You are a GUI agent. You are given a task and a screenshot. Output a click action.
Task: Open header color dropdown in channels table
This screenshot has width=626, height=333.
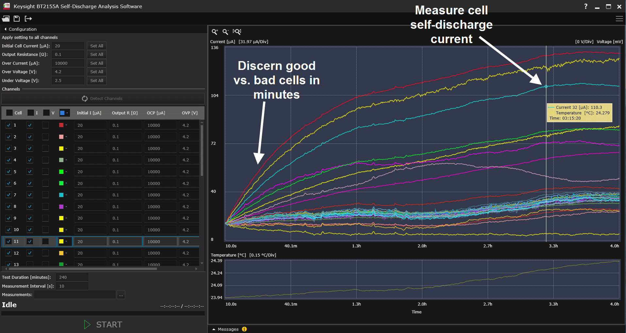click(x=64, y=113)
